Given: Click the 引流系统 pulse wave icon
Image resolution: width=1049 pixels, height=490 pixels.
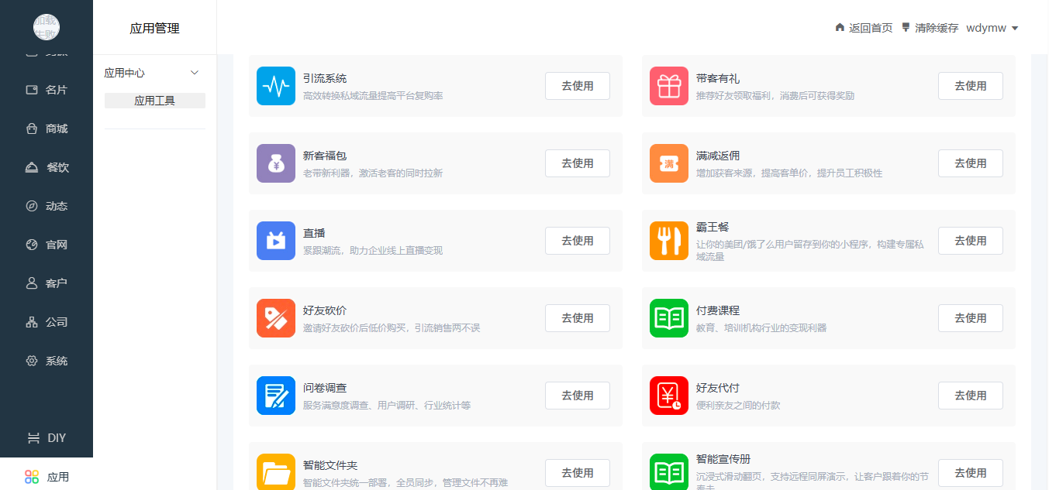Looking at the screenshot, I should [276, 86].
